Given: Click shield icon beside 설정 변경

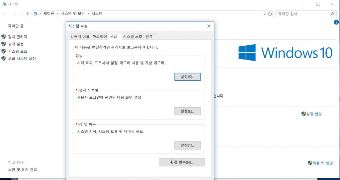Looking at the screenshot, I should pyautogui.click(x=303, y=114).
